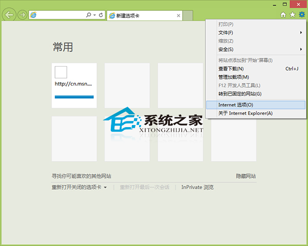308x246 pixels.
Task: Expand the 重新打开关闭的选项卡 dropdown arrow
Action: pyautogui.click(x=105, y=188)
